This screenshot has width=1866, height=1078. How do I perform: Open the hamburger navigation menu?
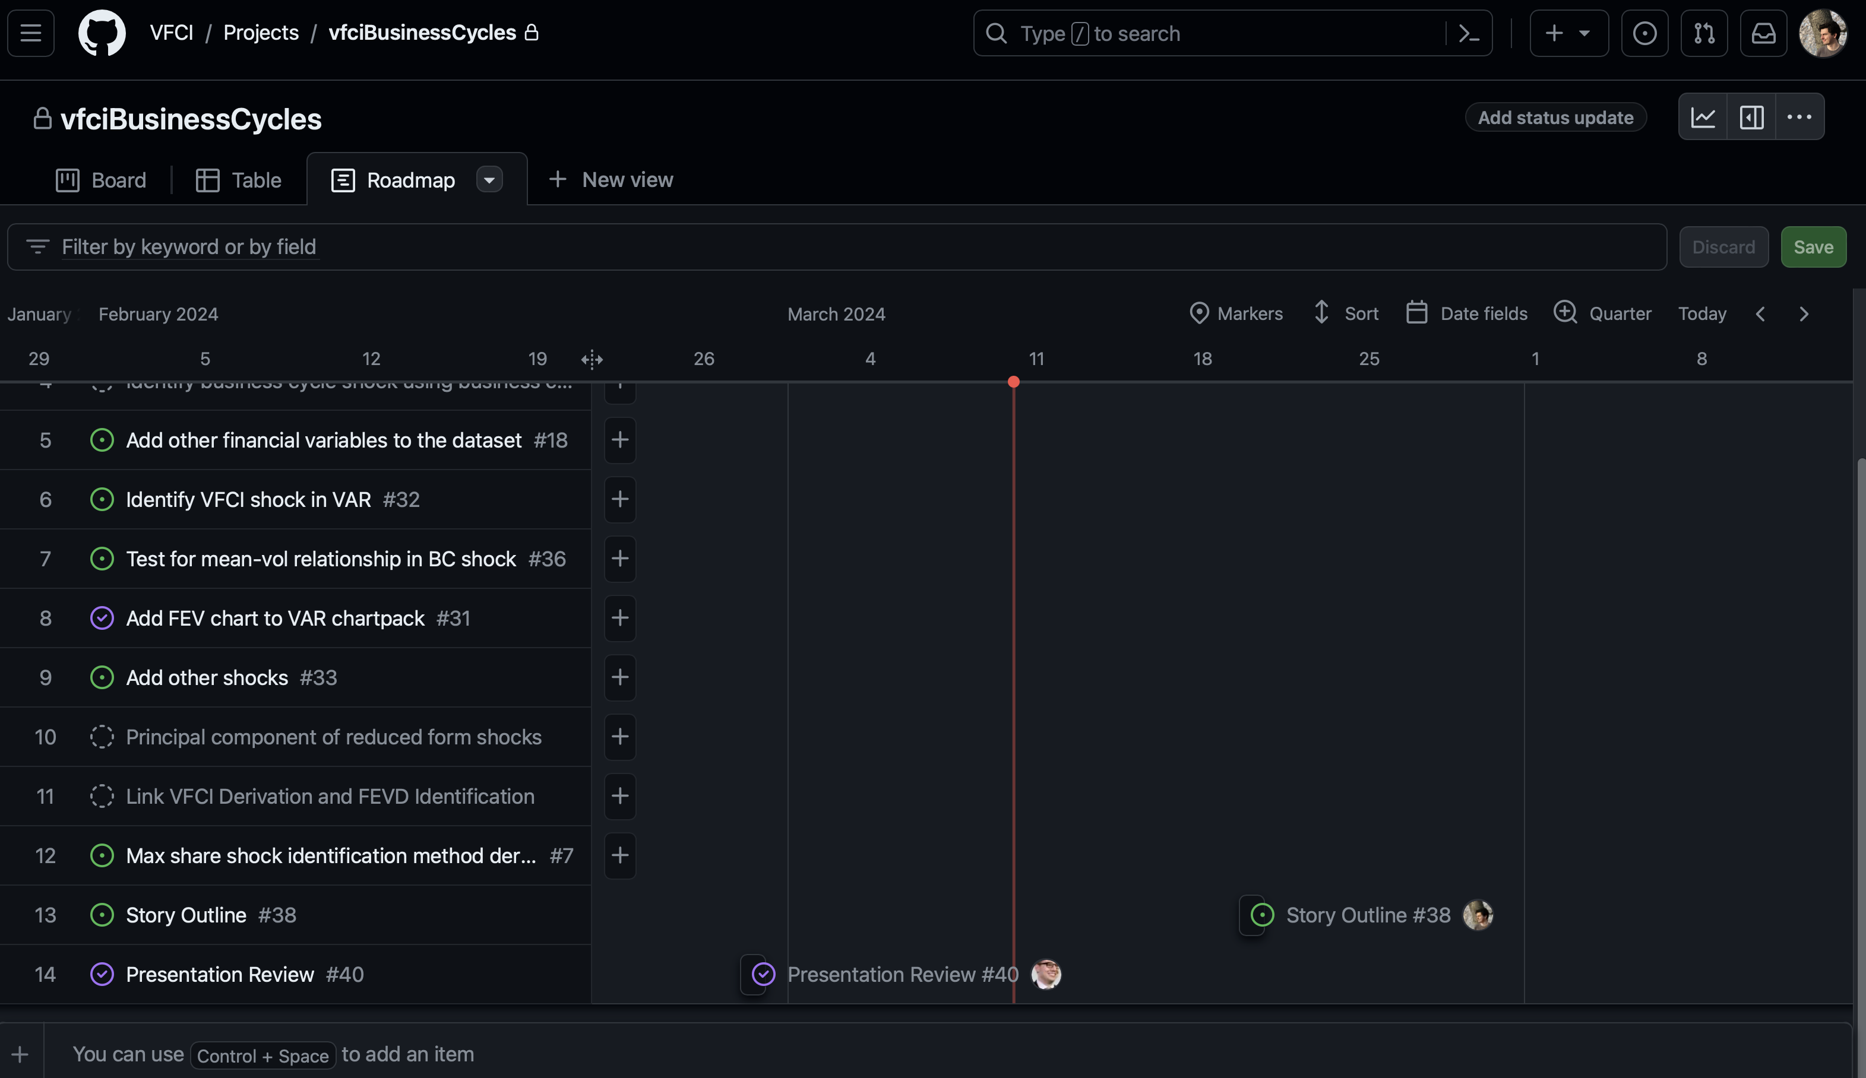click(30, 33)
